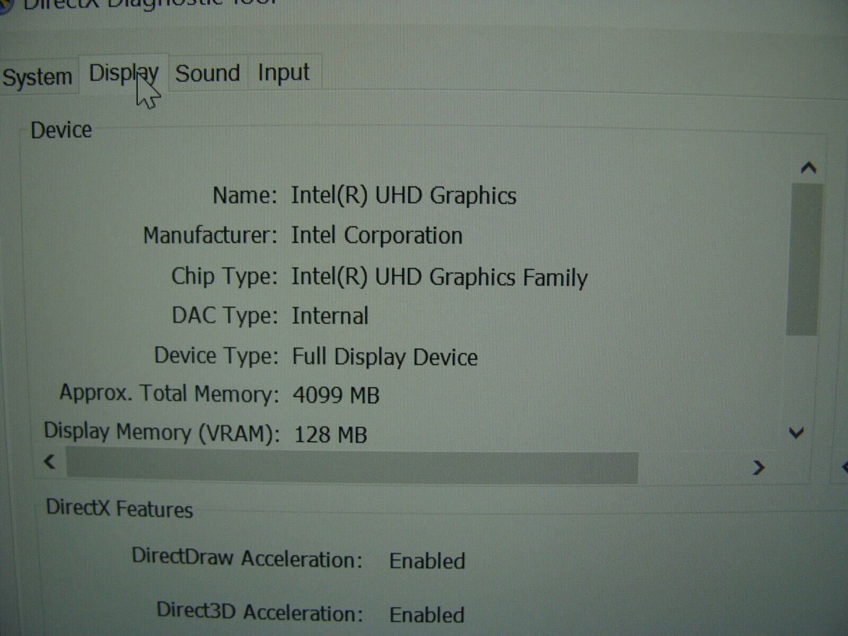Click the DAC Type: label

[225, 316]
